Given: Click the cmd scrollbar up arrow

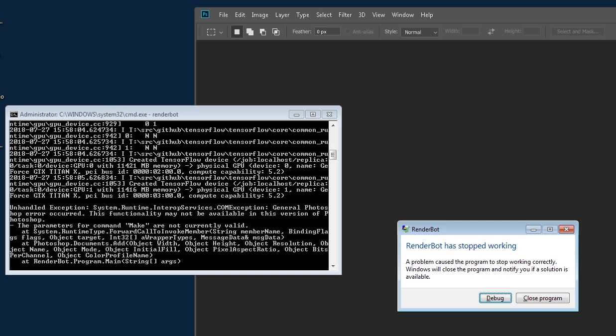Looking at the screenshot, I should point(333,124).
